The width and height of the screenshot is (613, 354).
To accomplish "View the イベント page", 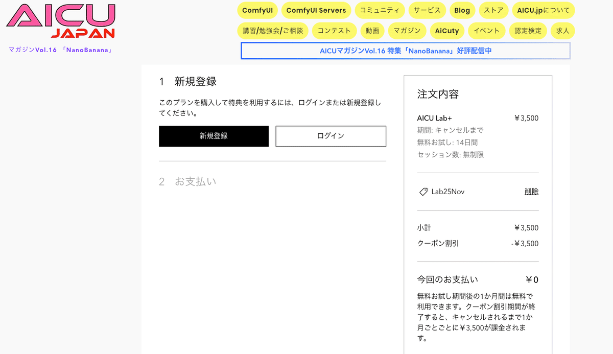I will pos(486,31).
